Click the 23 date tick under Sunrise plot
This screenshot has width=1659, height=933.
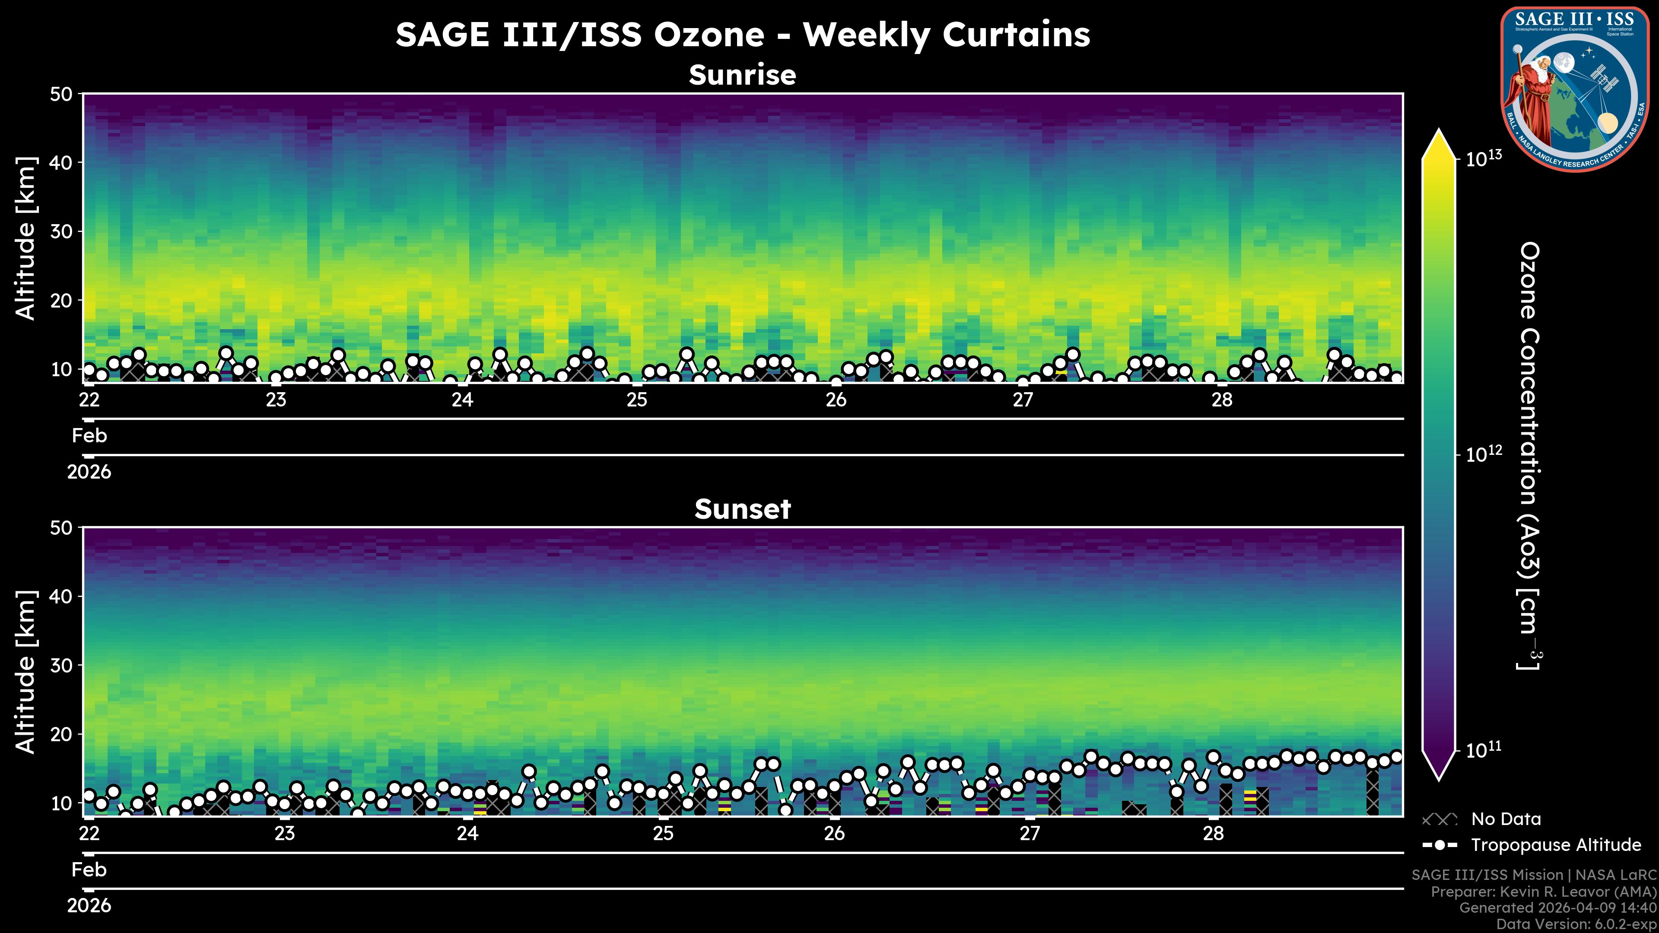276,400
